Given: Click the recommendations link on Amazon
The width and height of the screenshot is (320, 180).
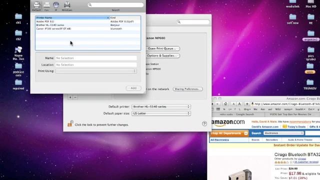Looking at the screenshot, I should coord(300,121).
